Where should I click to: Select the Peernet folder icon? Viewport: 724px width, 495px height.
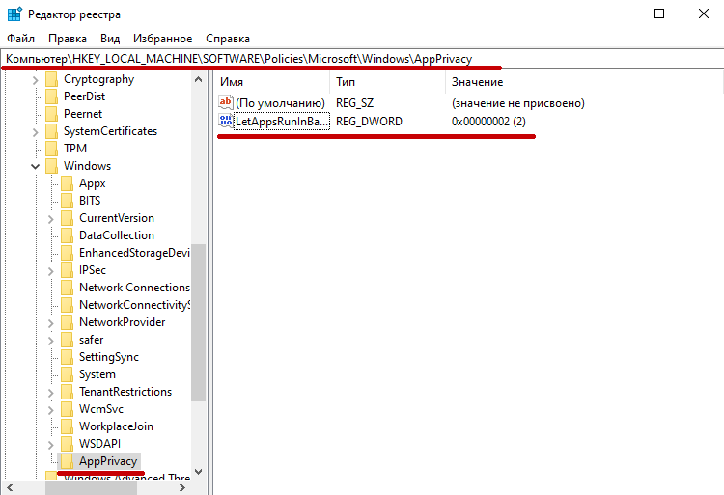(x=52, y=114)
